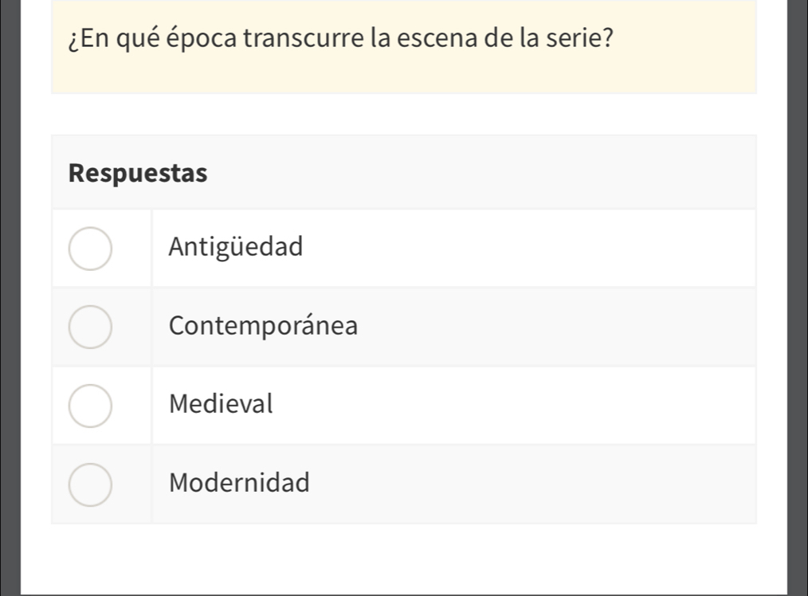Click the Respuestas heading
The width and height of the screenshot is (808, 596).
pyautogui.click(x=138, y=173)
